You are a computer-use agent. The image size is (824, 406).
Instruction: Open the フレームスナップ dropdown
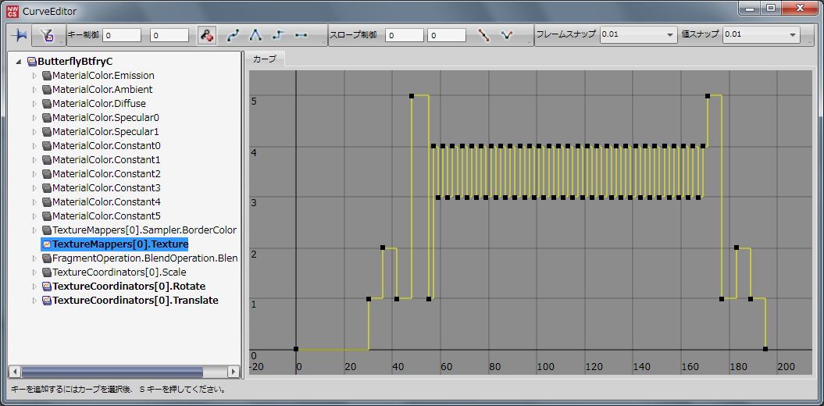click(x=670, y=35)
